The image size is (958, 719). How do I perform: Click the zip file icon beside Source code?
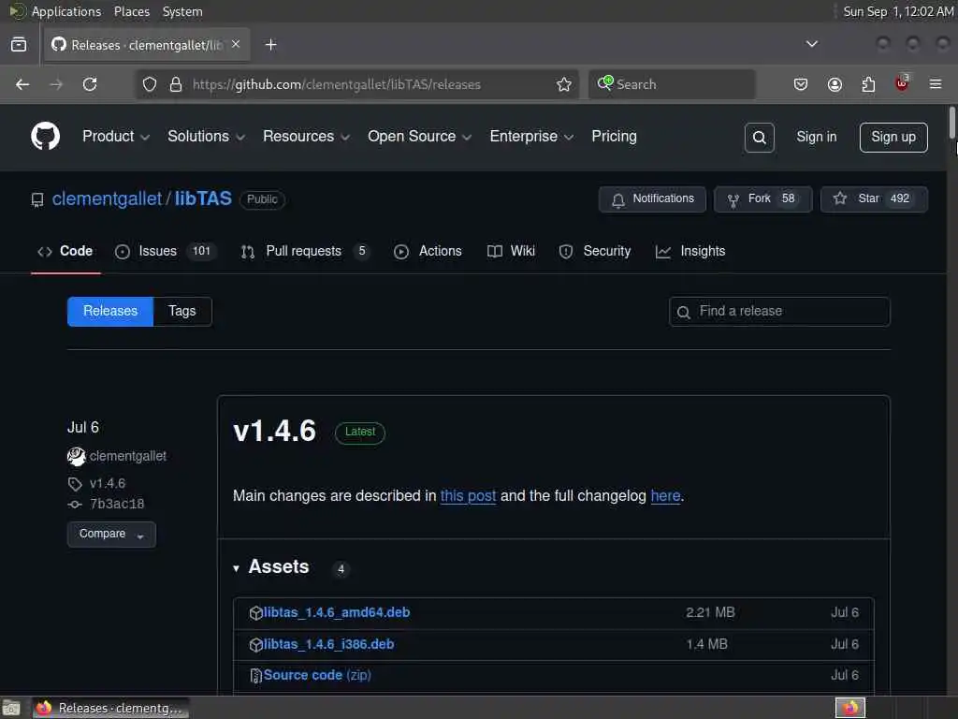click(x=256, y=676)
